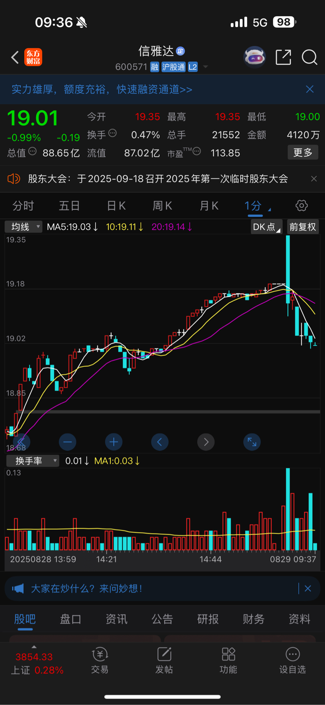This screenshot has height=705, width=325.
Task: Tap the L2 level badge
Action: pyautogui.click(x=193, y=67)
